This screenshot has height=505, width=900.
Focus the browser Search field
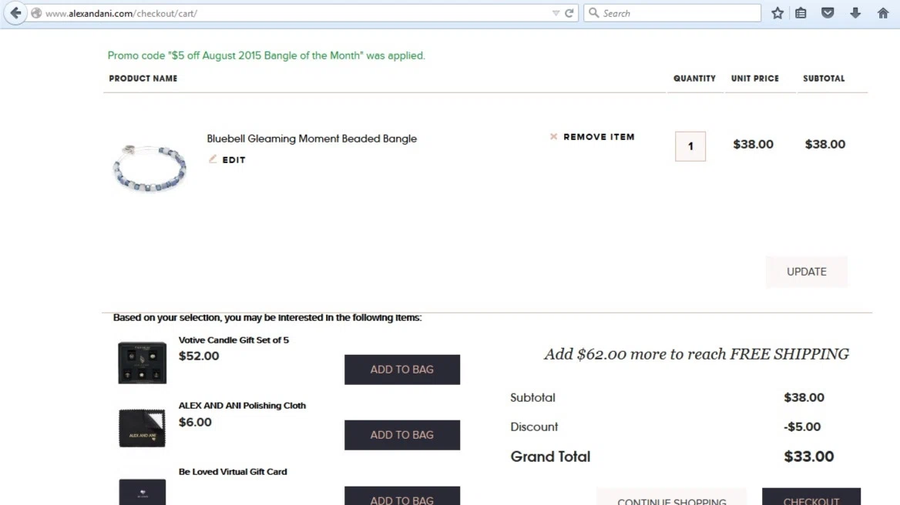672,13
